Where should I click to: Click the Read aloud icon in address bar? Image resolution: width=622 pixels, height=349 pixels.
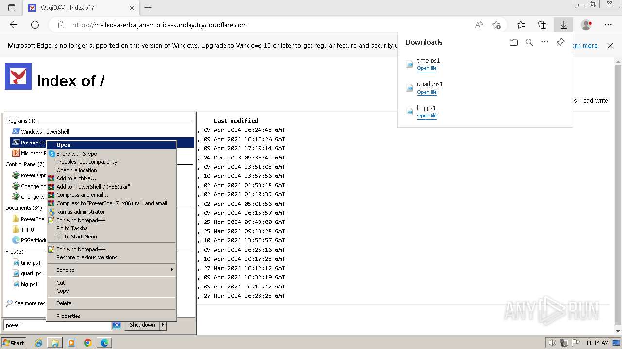tap(479, 25)
